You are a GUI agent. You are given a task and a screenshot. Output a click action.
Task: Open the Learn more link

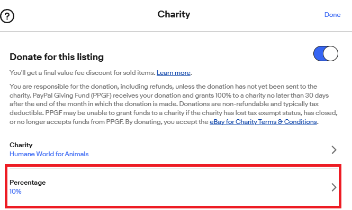[x=173, y=73]
